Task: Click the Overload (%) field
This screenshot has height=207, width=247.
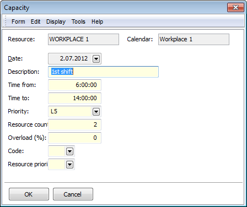Action: 74,138
